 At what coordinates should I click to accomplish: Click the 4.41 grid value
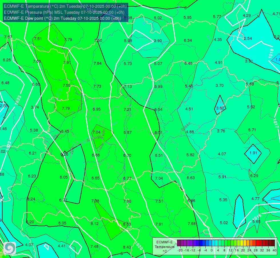click(x=61, y=246)
